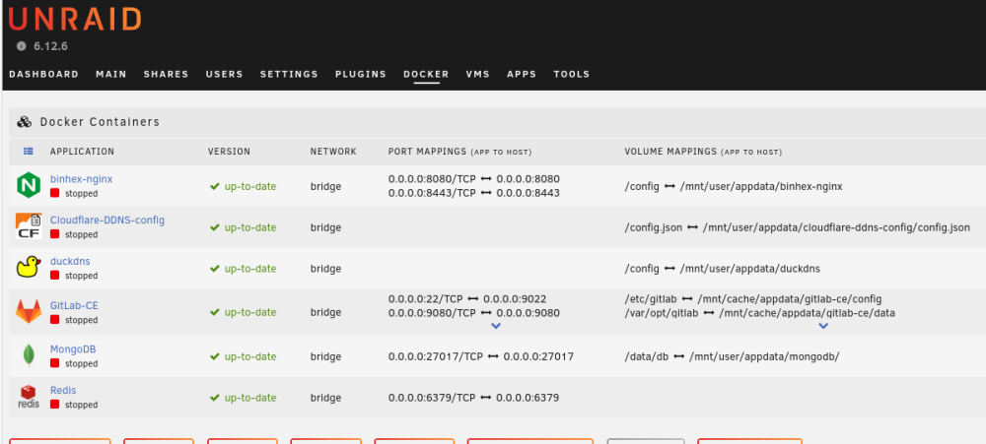The height and width of the screenshot is (444, 986).
Task: Click the Cloudflare-DDNS-config container icon
Action: tap(29, 226)
